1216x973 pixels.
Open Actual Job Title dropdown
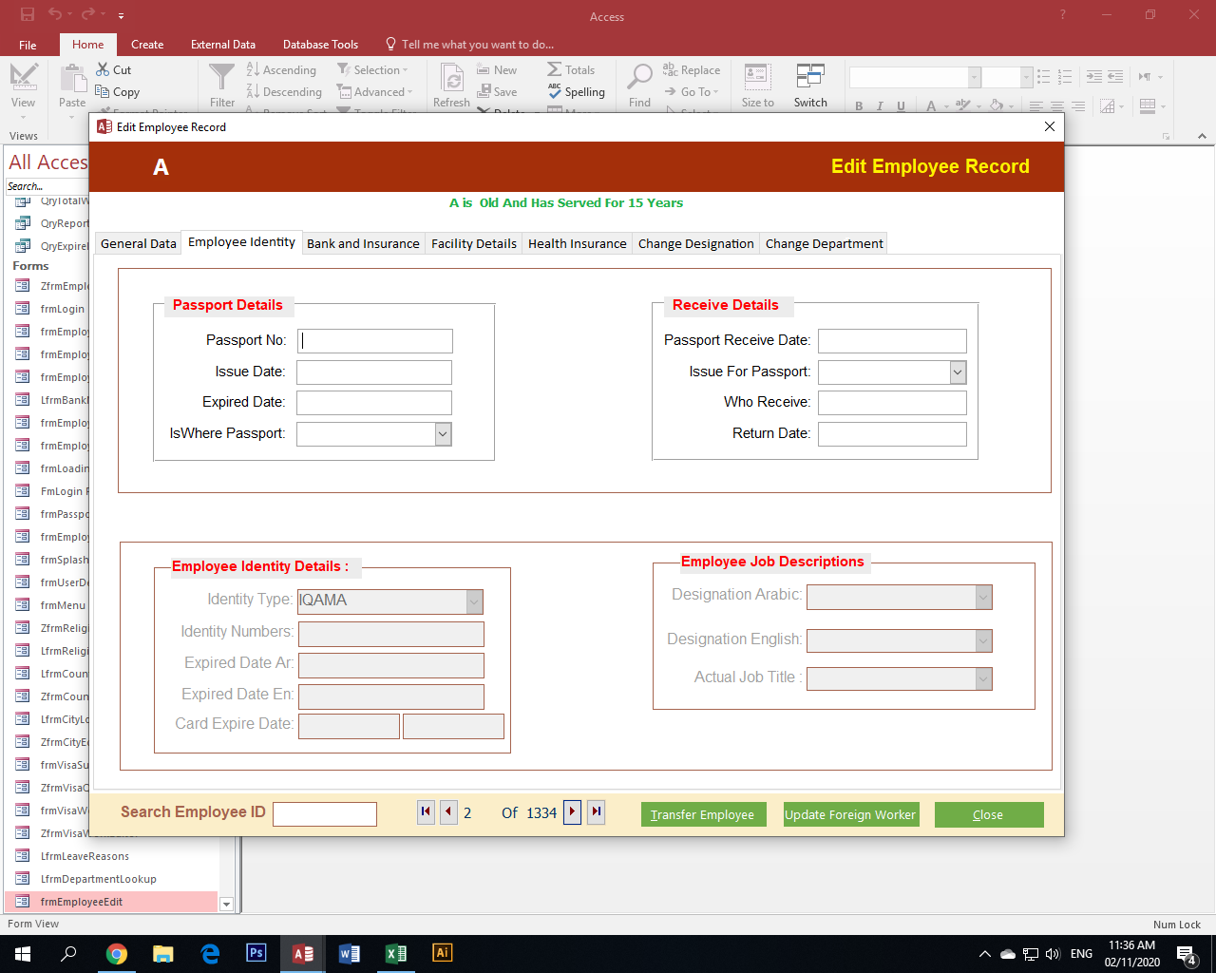(x=983, y=678)
